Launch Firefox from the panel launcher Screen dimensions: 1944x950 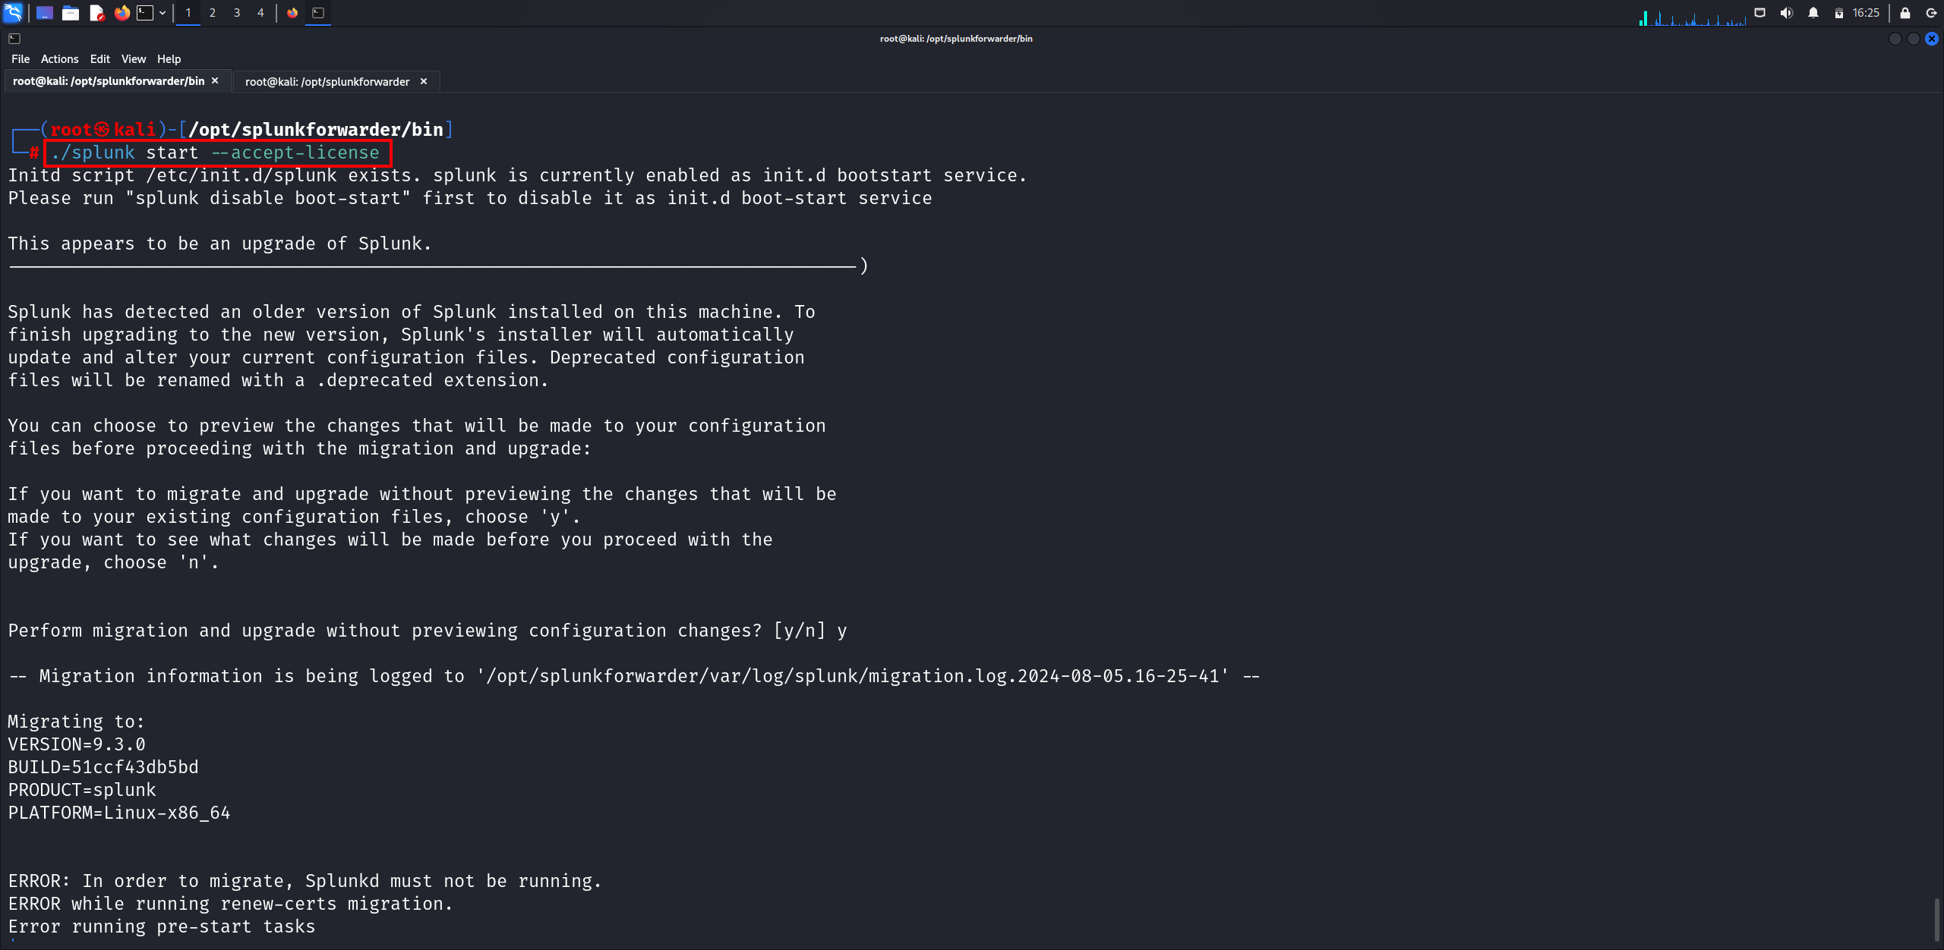point(121,13)
